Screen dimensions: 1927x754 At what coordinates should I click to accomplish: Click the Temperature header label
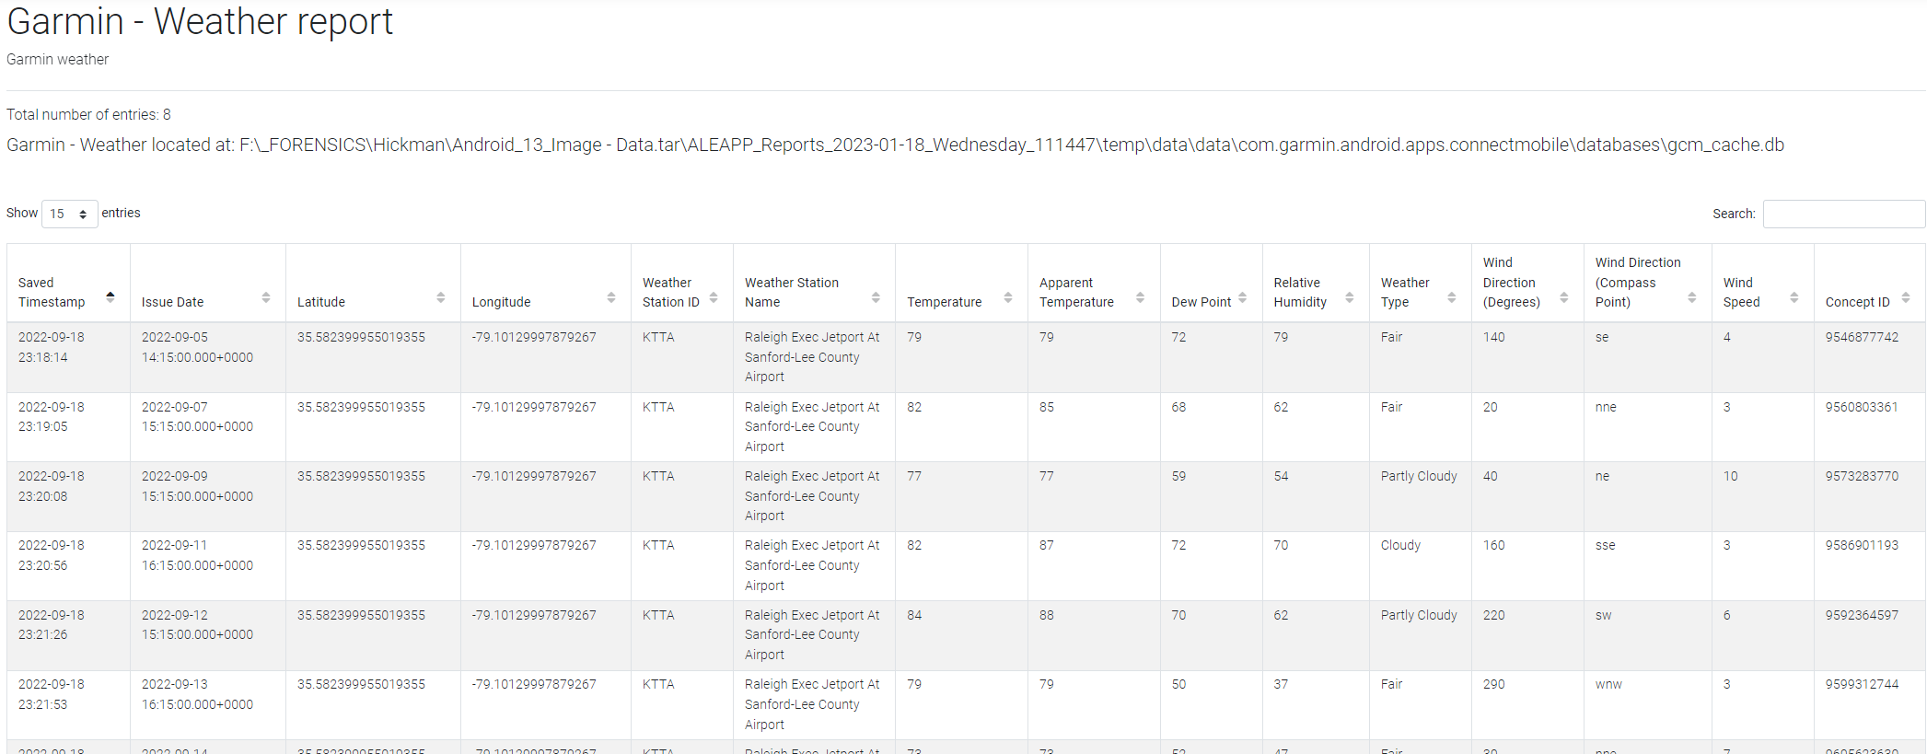point(945,302)
